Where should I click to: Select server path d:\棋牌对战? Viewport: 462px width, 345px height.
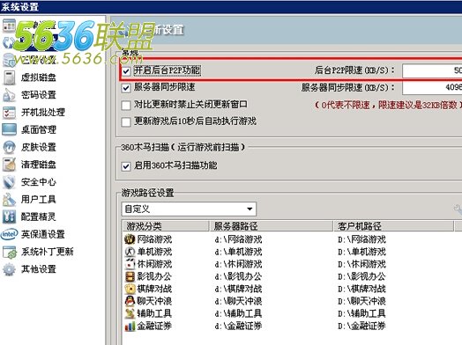click(238, 290)
